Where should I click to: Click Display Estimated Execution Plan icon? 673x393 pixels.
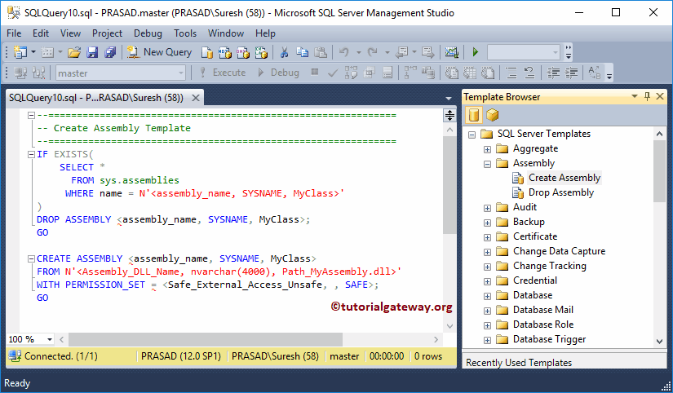pos(351,73)
